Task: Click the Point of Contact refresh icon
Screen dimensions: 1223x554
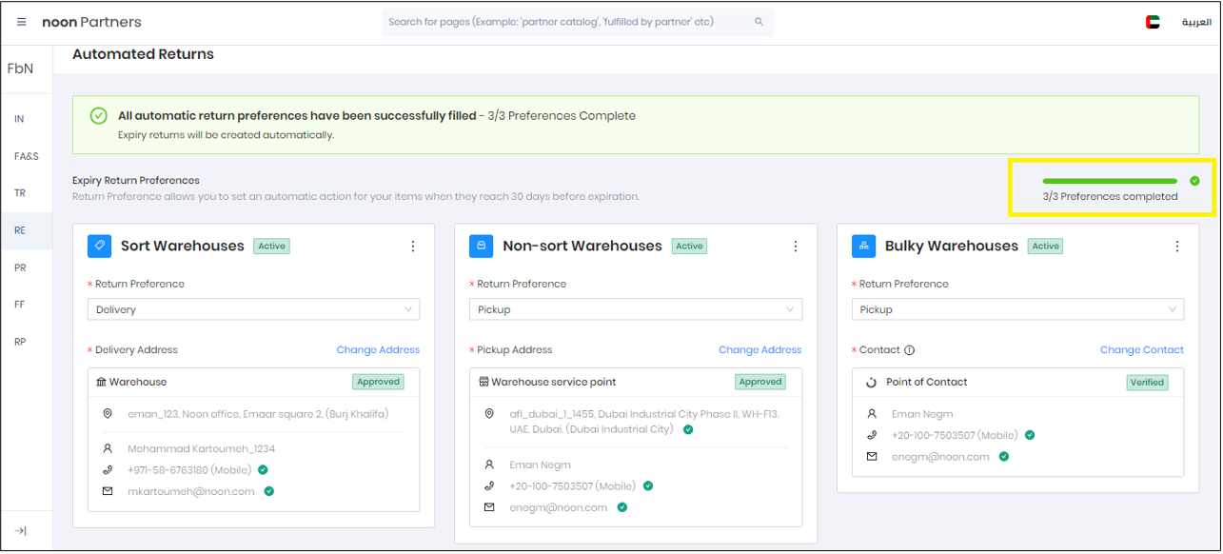Action: 871,382
